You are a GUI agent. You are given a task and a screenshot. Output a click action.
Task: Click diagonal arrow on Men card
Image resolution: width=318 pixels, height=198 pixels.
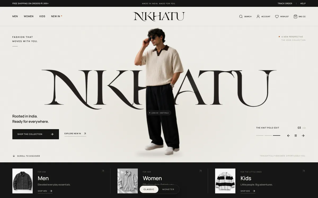coord(103,171)
